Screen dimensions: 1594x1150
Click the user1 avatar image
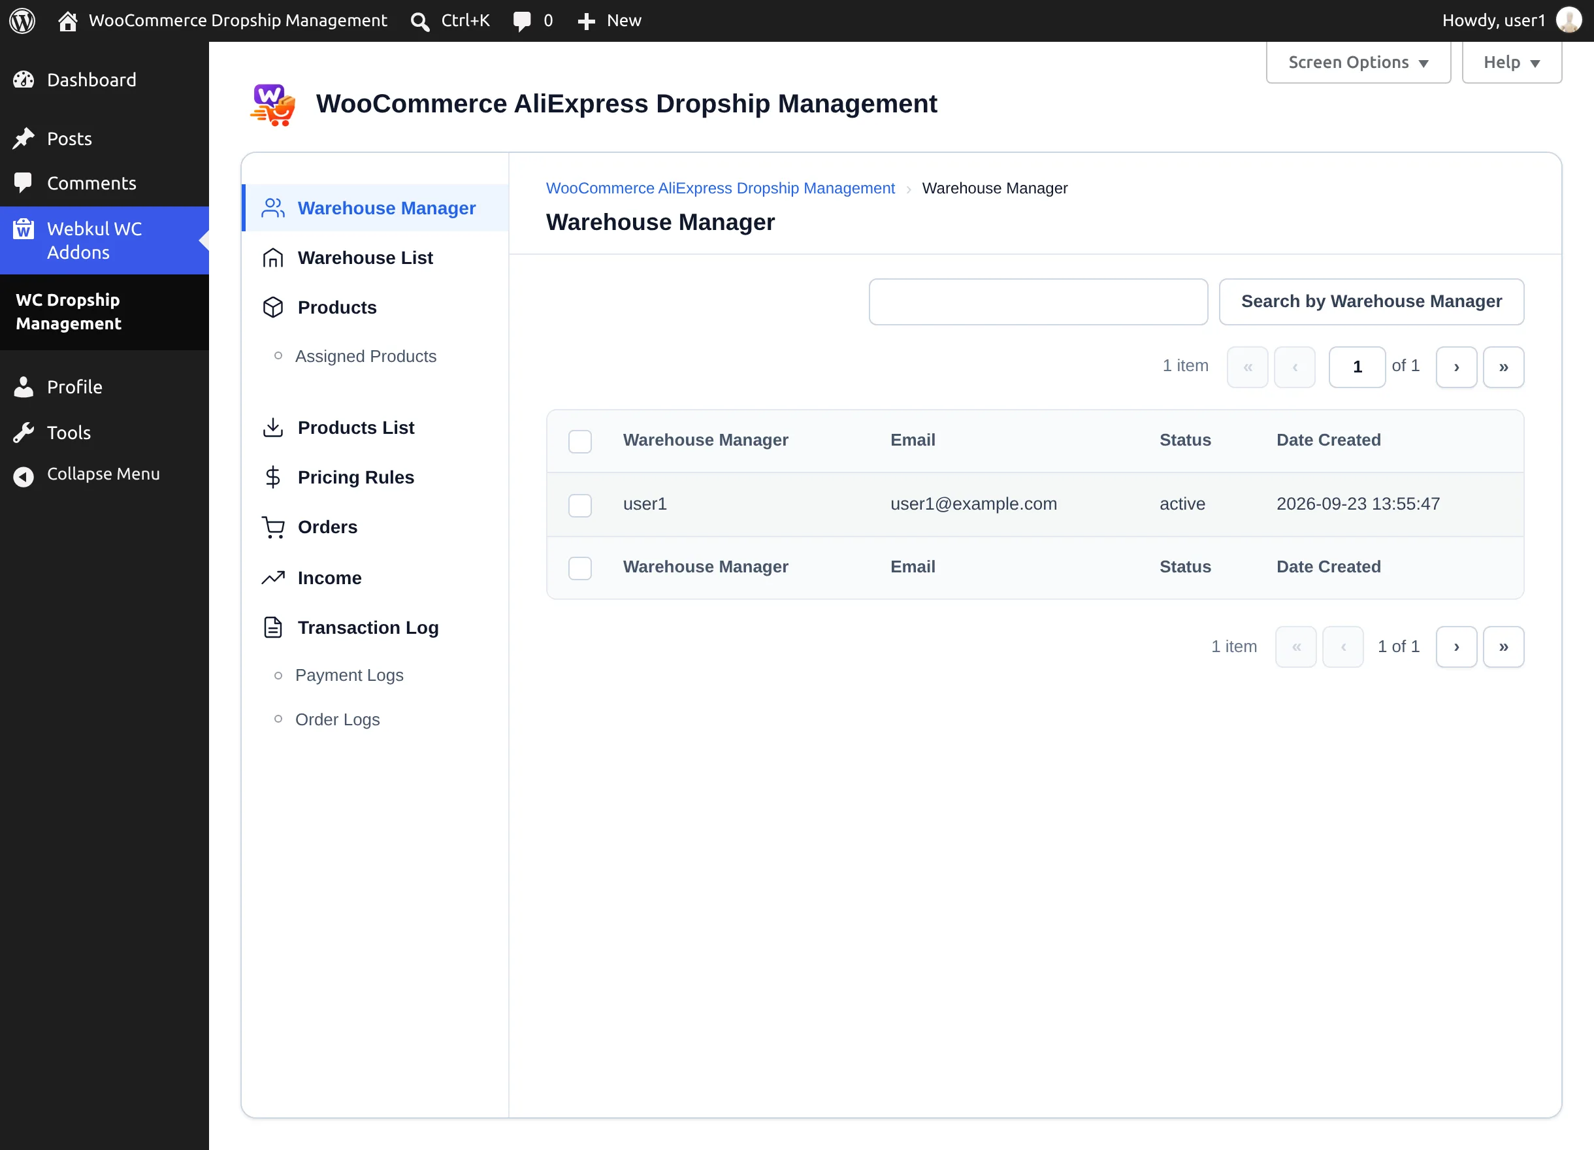[x=1569, y=20]
